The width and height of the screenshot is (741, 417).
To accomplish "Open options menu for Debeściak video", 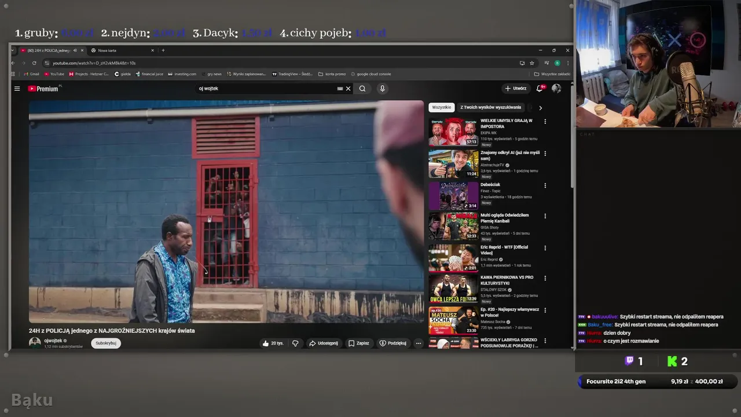I will 545,185.
